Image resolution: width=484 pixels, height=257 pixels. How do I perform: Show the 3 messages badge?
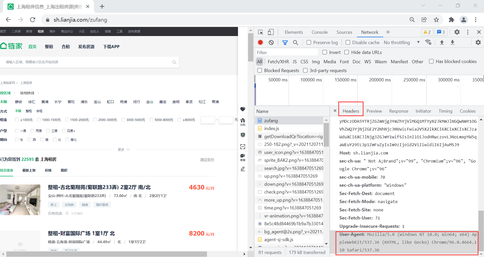coord(441,32)
